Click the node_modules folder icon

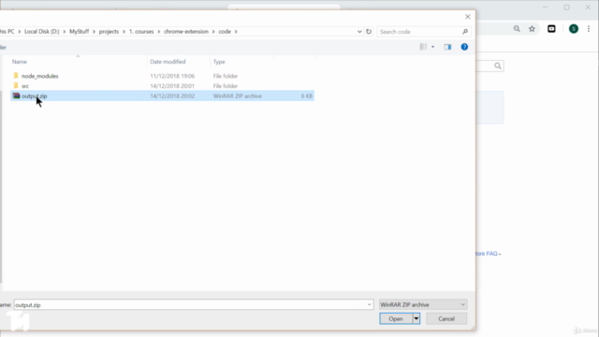click(x=16, y=76)
